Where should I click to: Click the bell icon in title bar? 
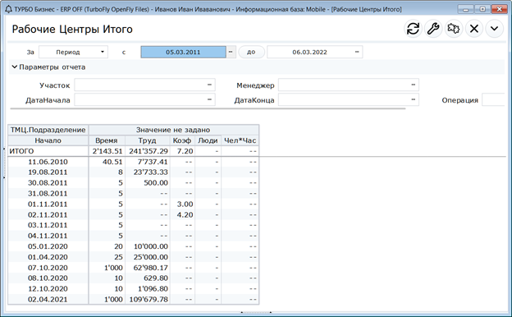pos(9,9)
